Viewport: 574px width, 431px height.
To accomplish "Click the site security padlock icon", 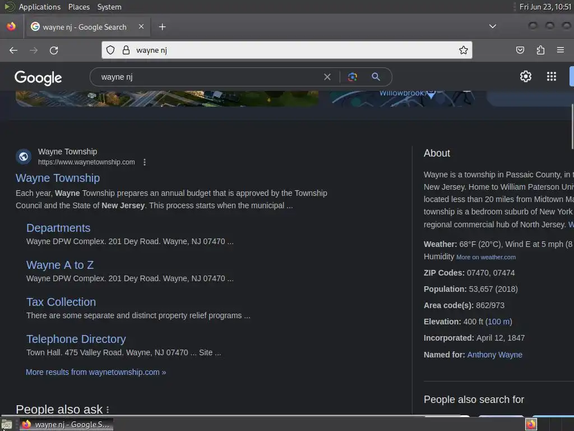I will 126,50.
